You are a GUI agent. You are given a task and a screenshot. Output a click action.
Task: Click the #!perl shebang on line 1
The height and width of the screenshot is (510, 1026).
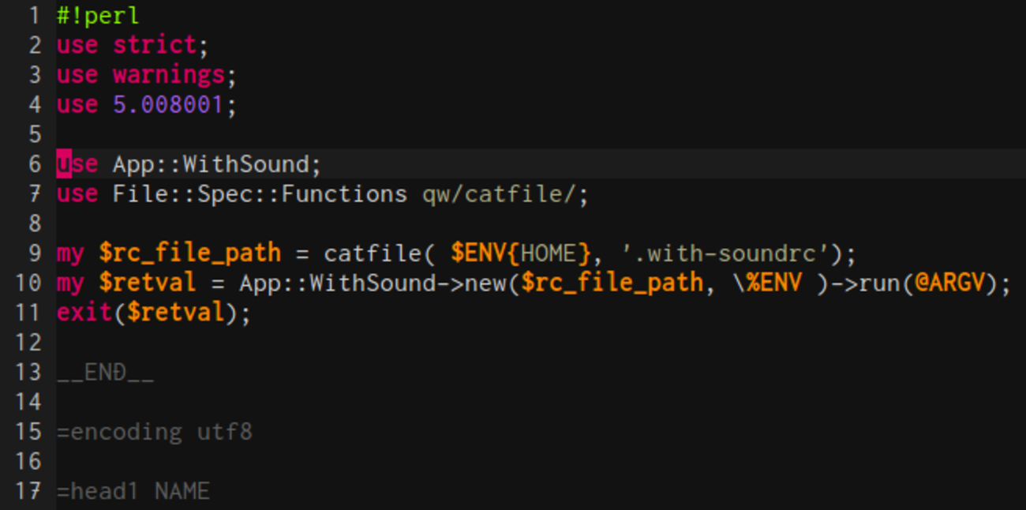[98, 16]
